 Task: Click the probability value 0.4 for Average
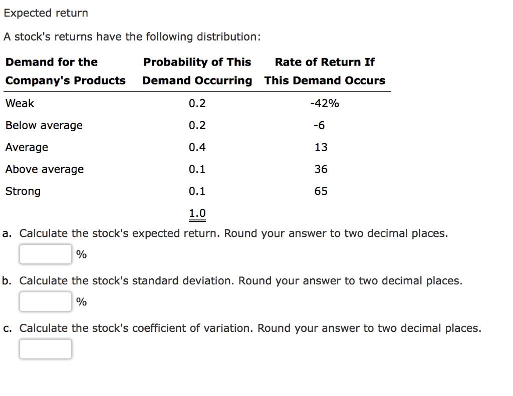coord(197,147)
